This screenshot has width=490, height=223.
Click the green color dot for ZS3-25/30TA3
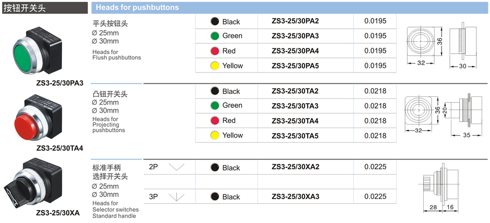pos(214,106)
